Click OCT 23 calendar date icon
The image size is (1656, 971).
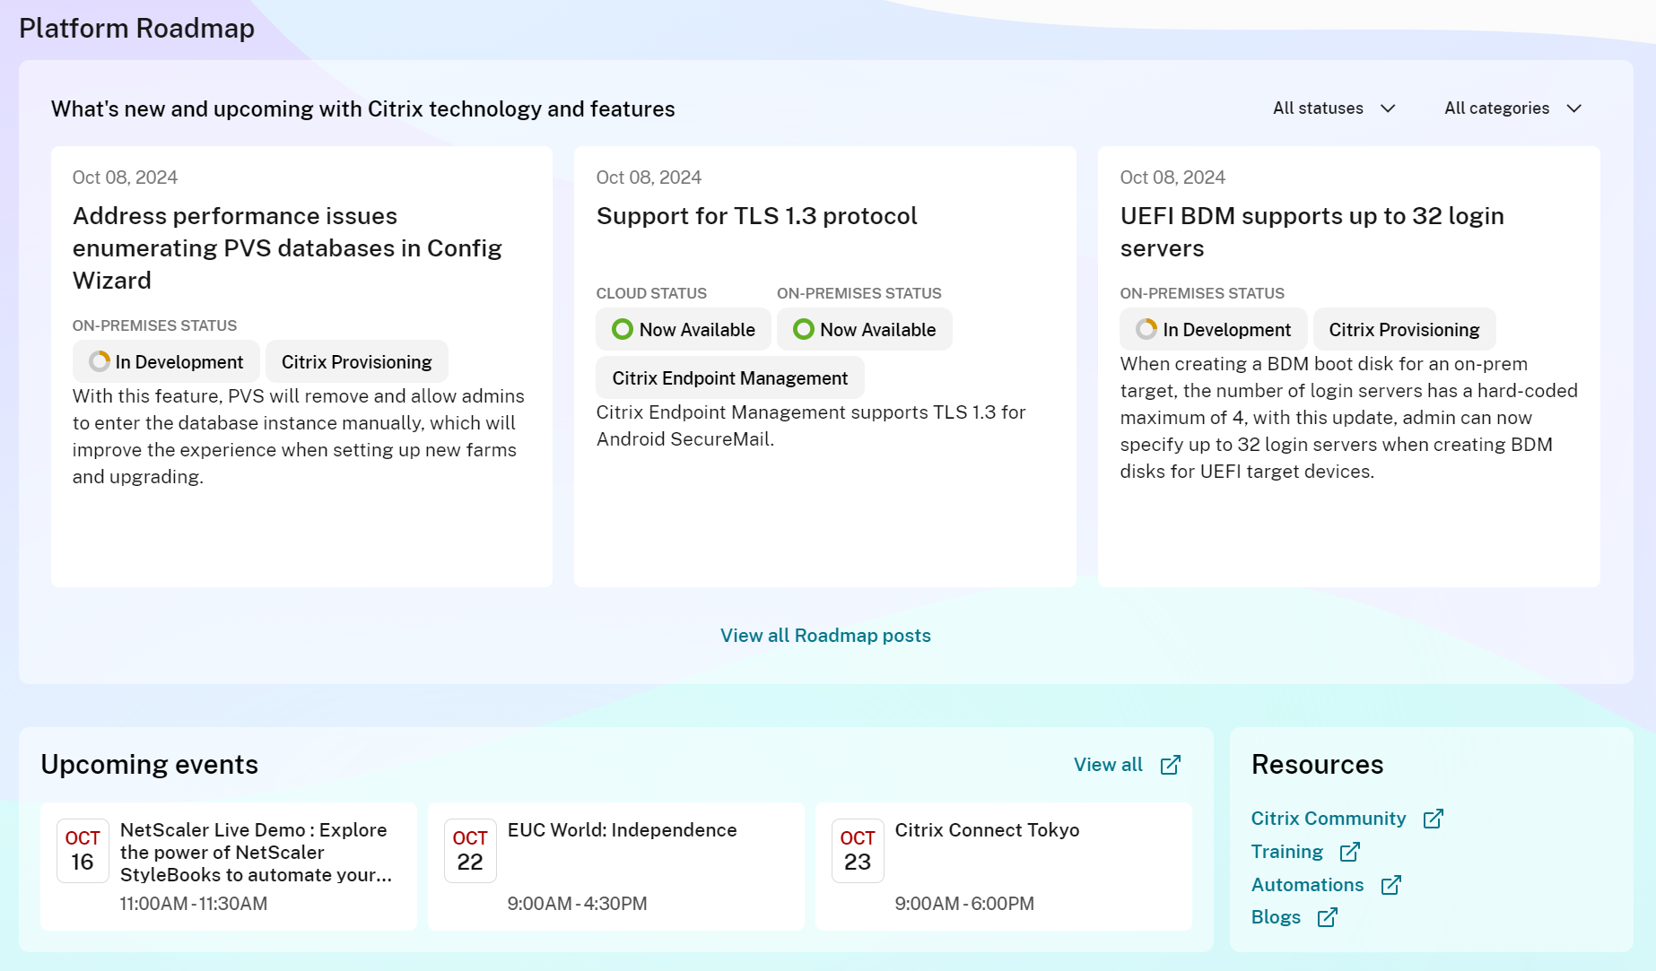(x=857, y=851)
